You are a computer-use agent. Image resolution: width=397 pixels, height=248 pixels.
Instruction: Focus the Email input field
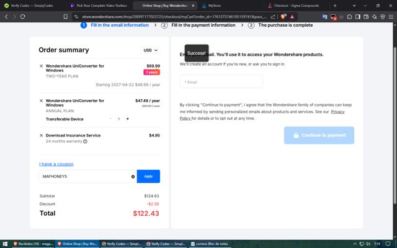tap(221, 82)
